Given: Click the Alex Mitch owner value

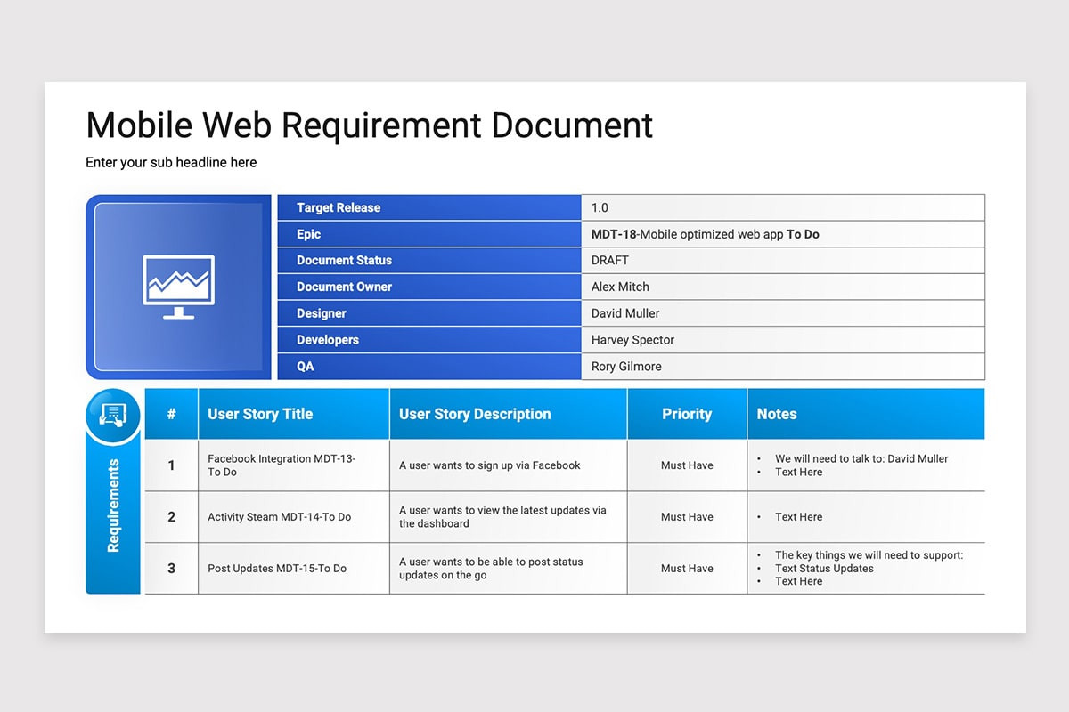Looking at the screenshot, I should (620, 287).
